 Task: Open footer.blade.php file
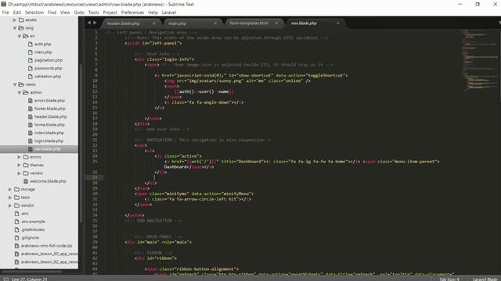click(x=49, y=108)
